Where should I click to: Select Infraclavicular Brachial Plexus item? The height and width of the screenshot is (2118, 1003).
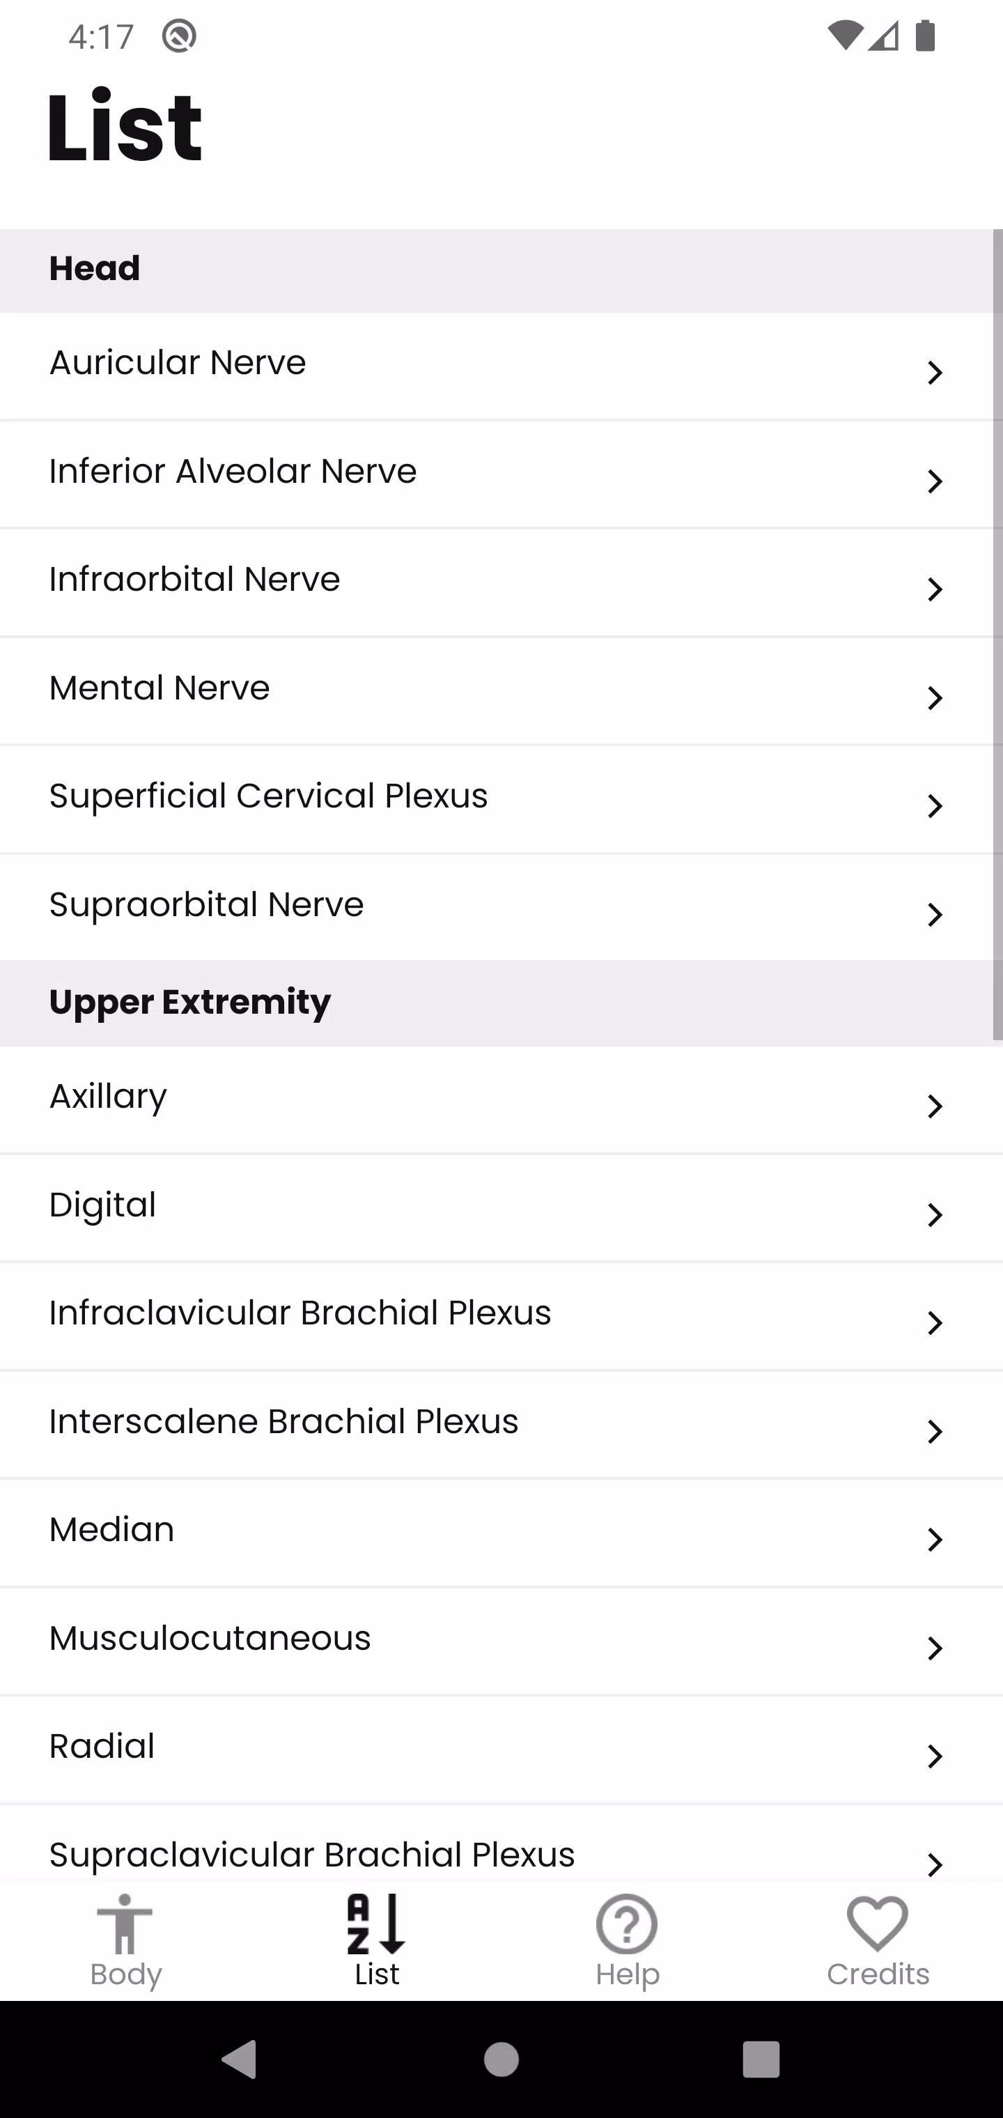click(x=501, y=1316)
